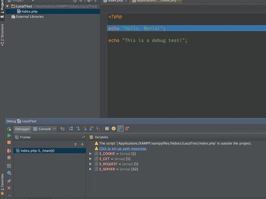Rerun the LocalTest debug session
The height and width of the screenshot is (199, 266).
[x=9, y=129]
